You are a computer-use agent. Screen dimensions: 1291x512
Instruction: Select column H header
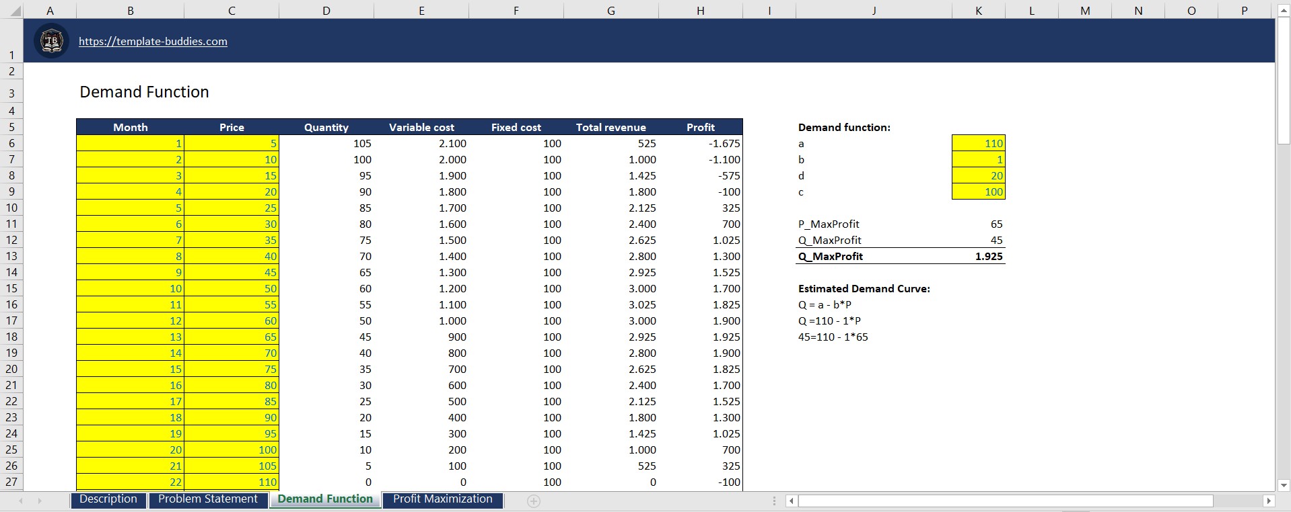701,11
